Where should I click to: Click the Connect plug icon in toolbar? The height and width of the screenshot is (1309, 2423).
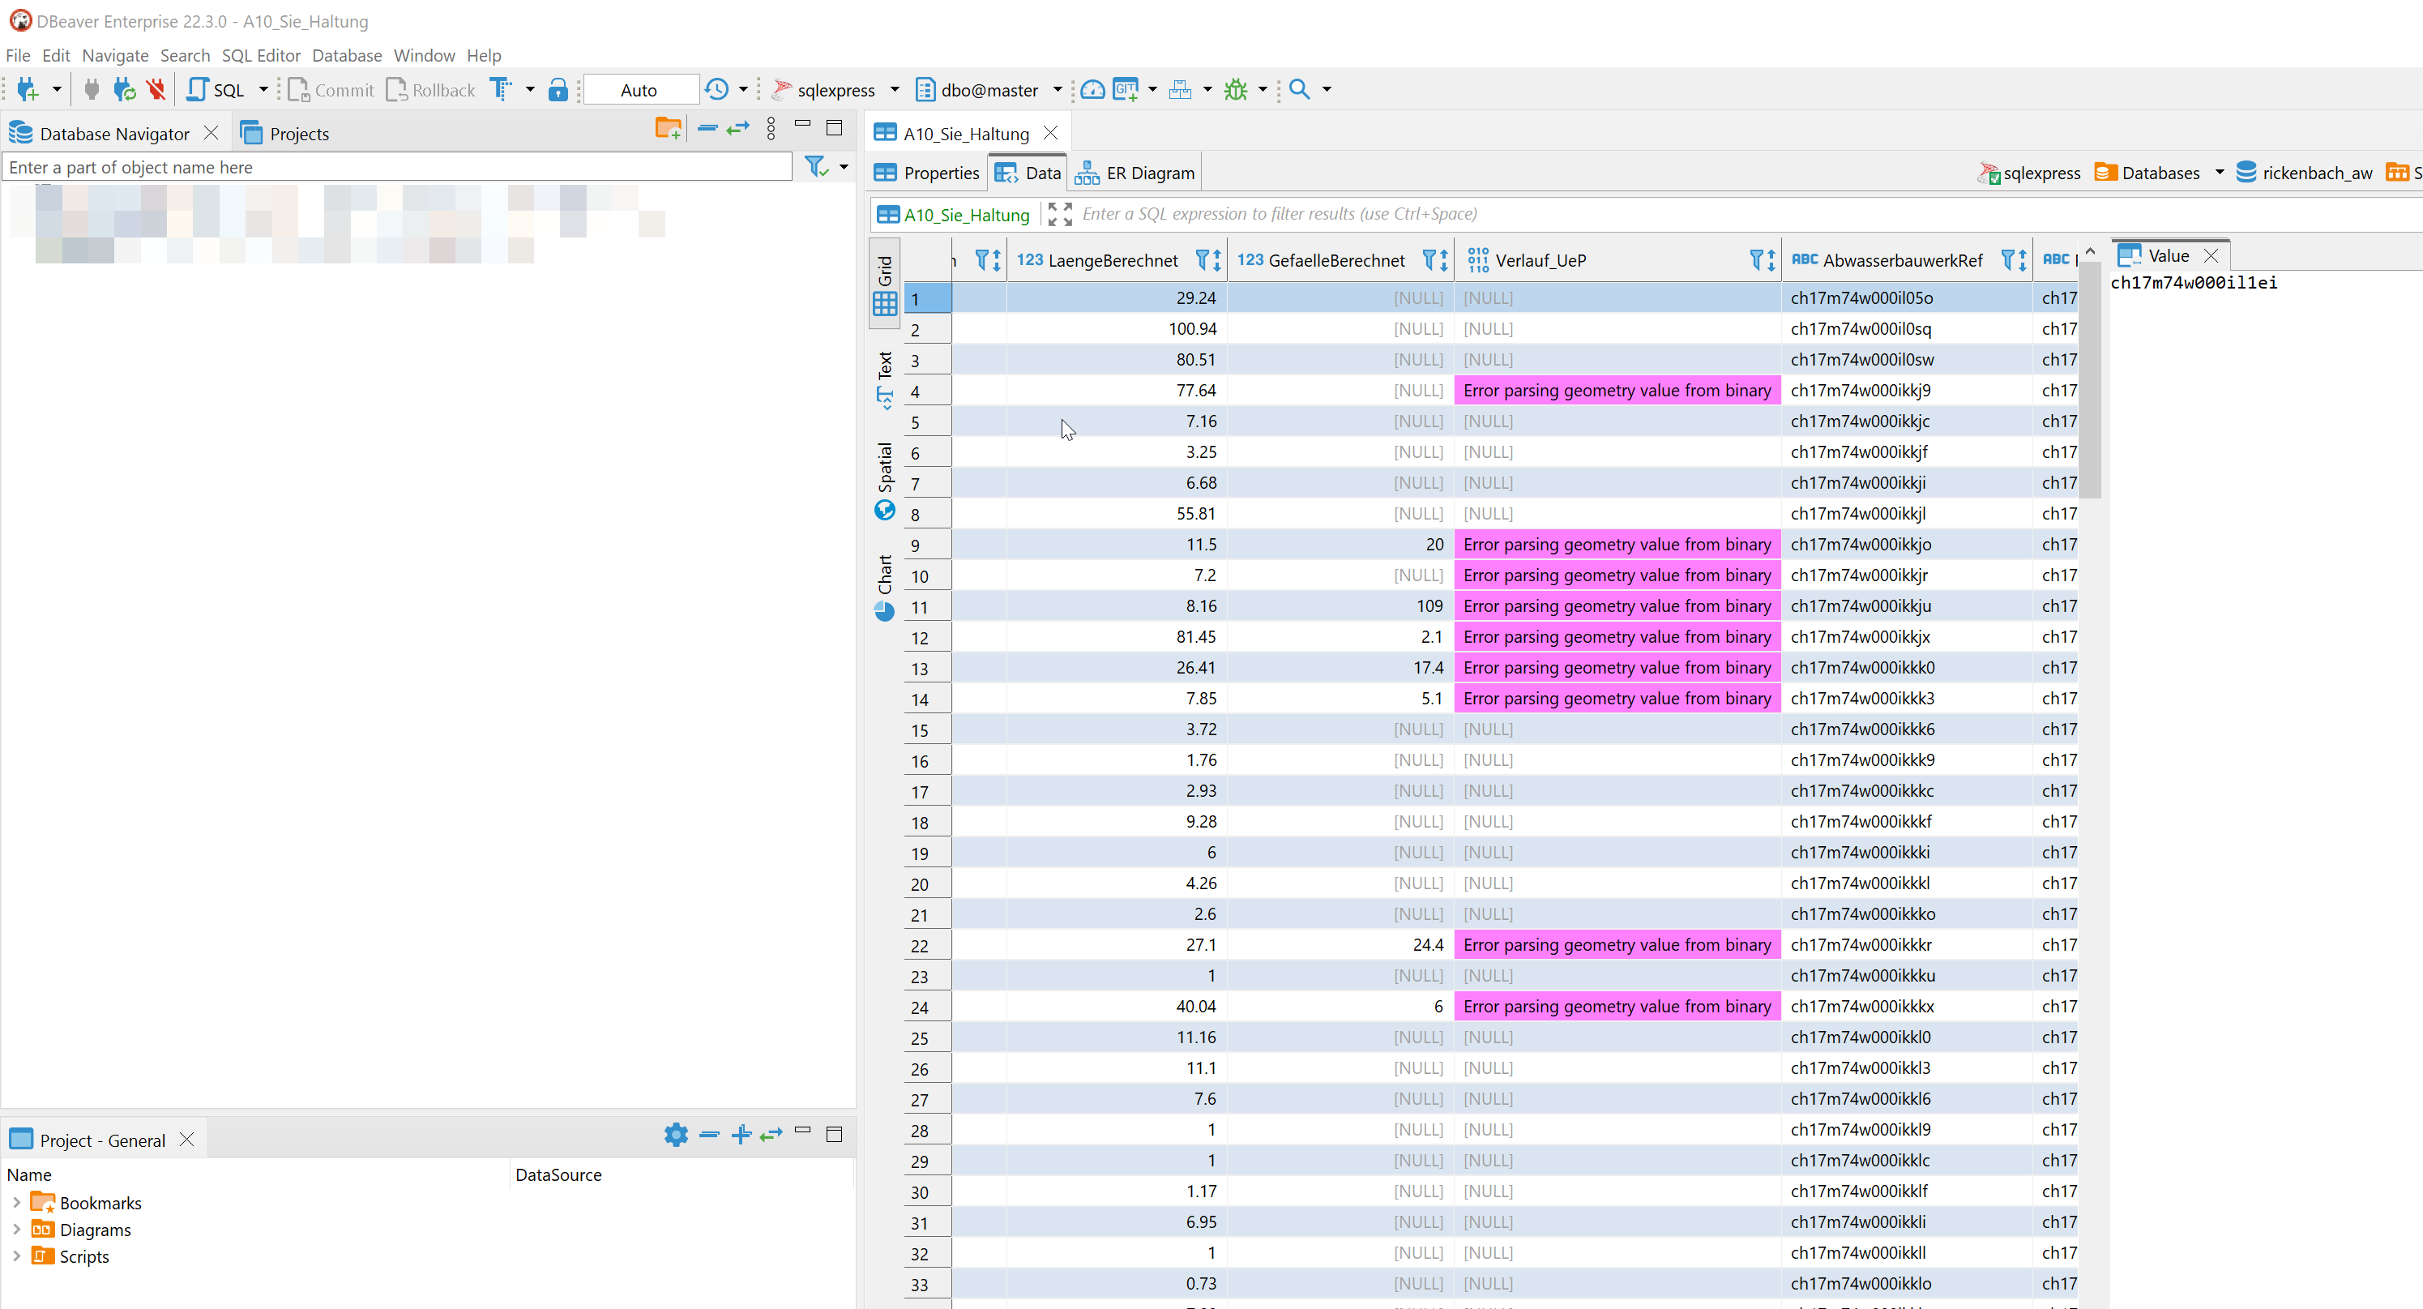point(92,89)
